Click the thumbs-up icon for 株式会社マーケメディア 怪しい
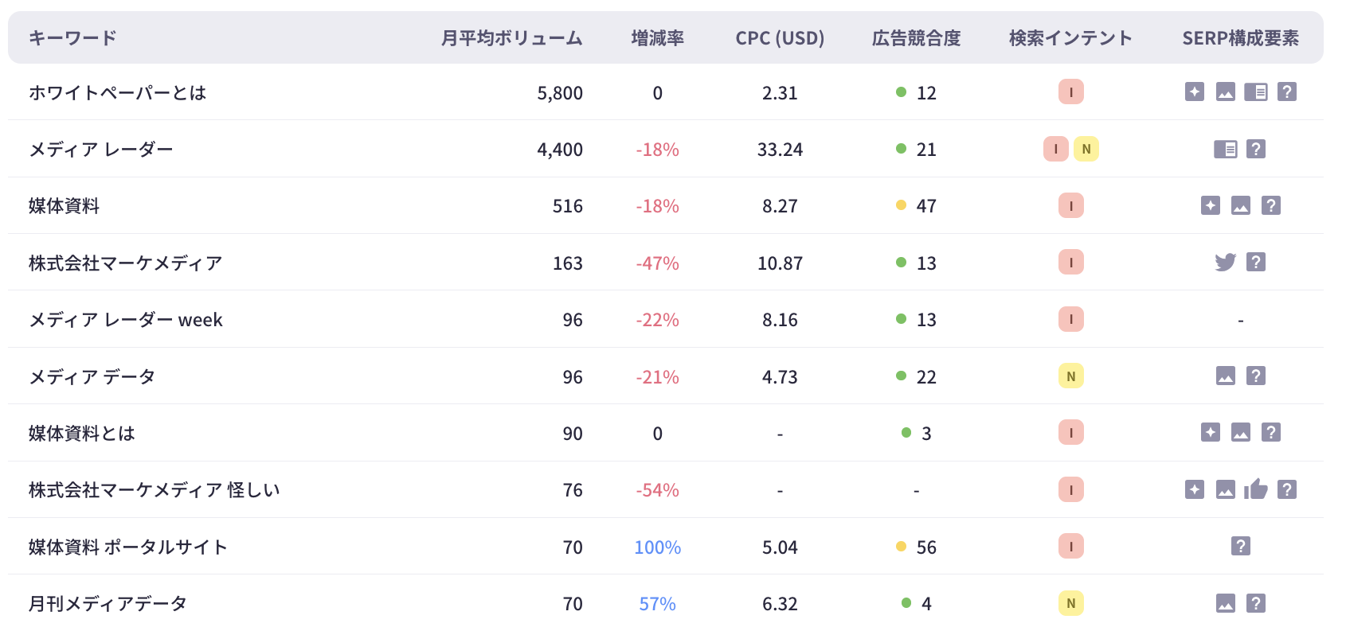The image size is (1346, 627). pyautogui.click(x=1256, y=489)
